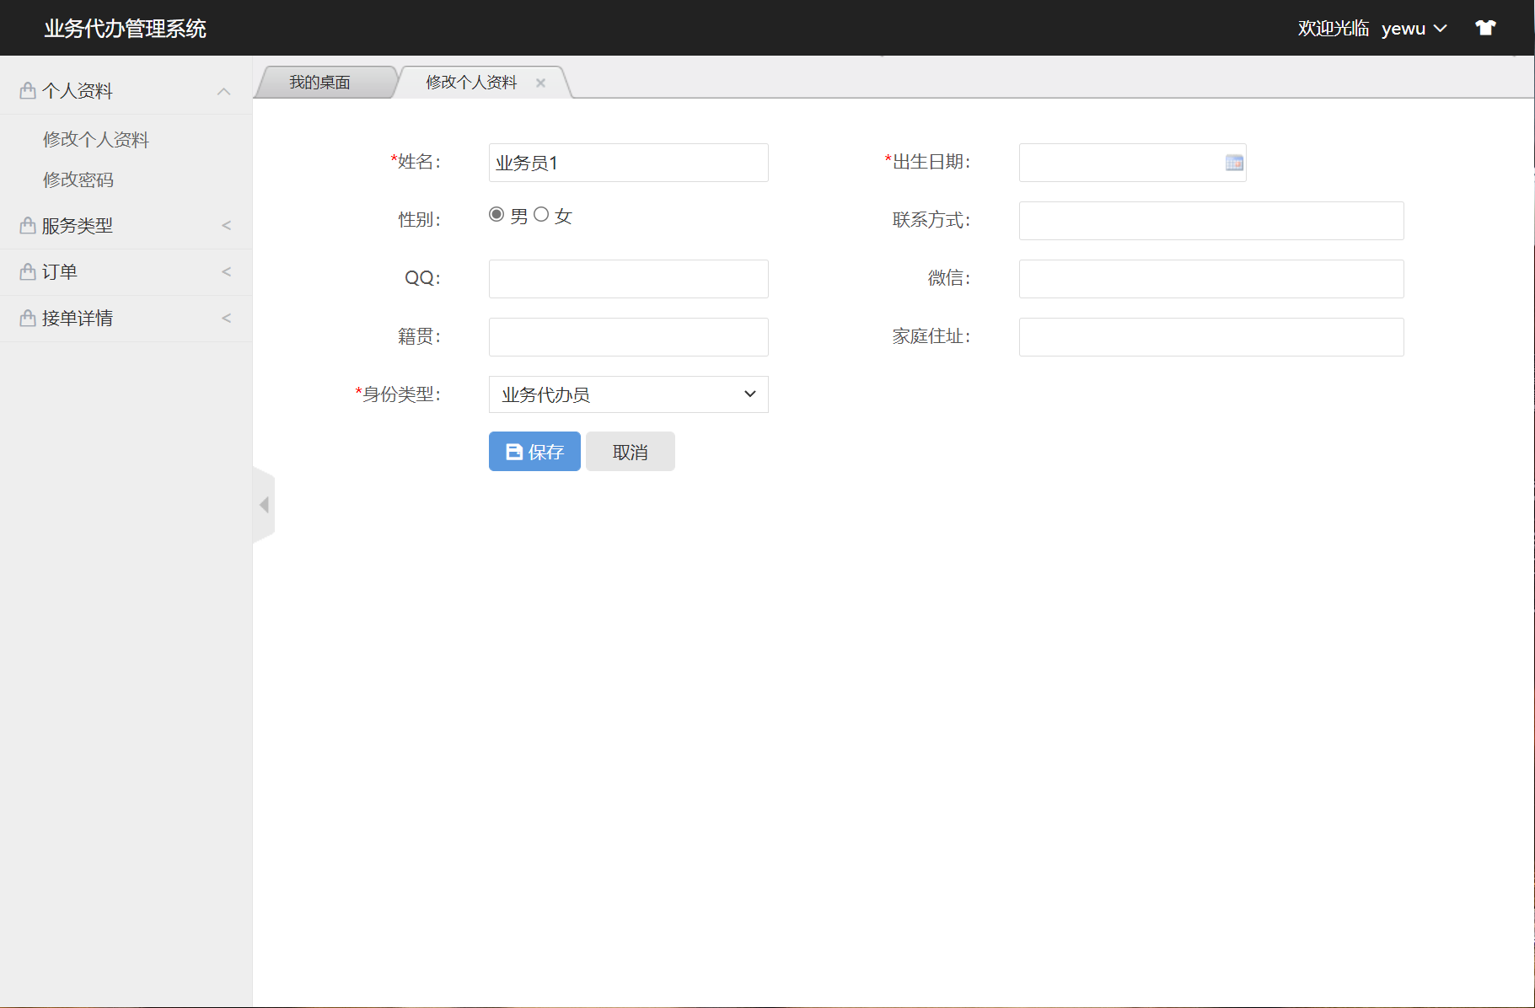Close the 修改个人资料 tab
The height and width of the screenshot is (1008, 1535).
tap(541, 82)
